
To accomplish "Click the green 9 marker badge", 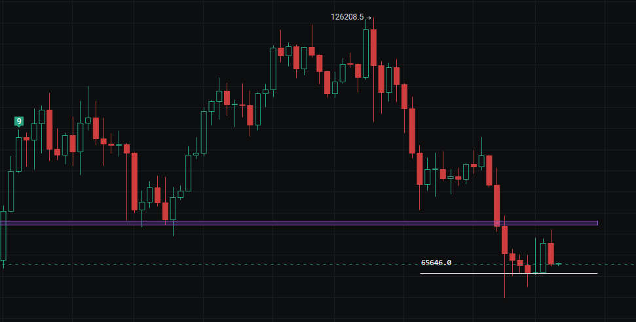I will (18, 121).
